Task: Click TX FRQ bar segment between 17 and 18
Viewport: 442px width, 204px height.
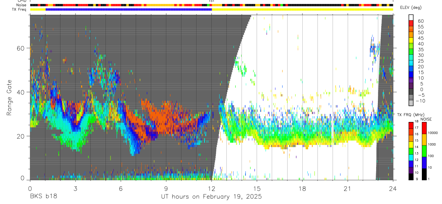Action: click(411, 126)
